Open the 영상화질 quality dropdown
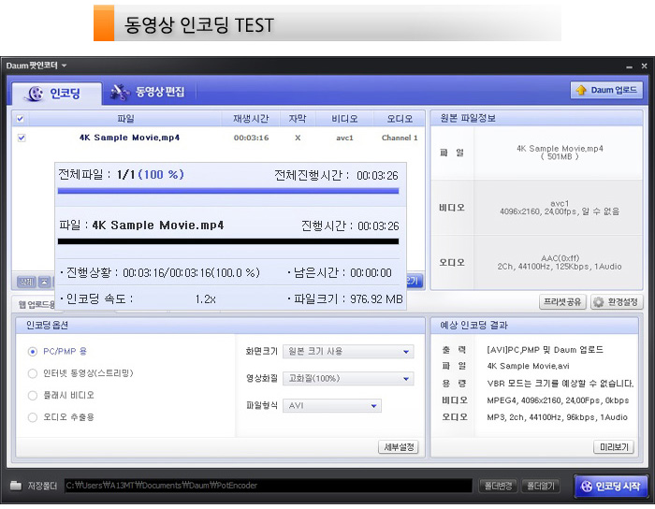Screen dimensions: 655x509 coord(348,379)
